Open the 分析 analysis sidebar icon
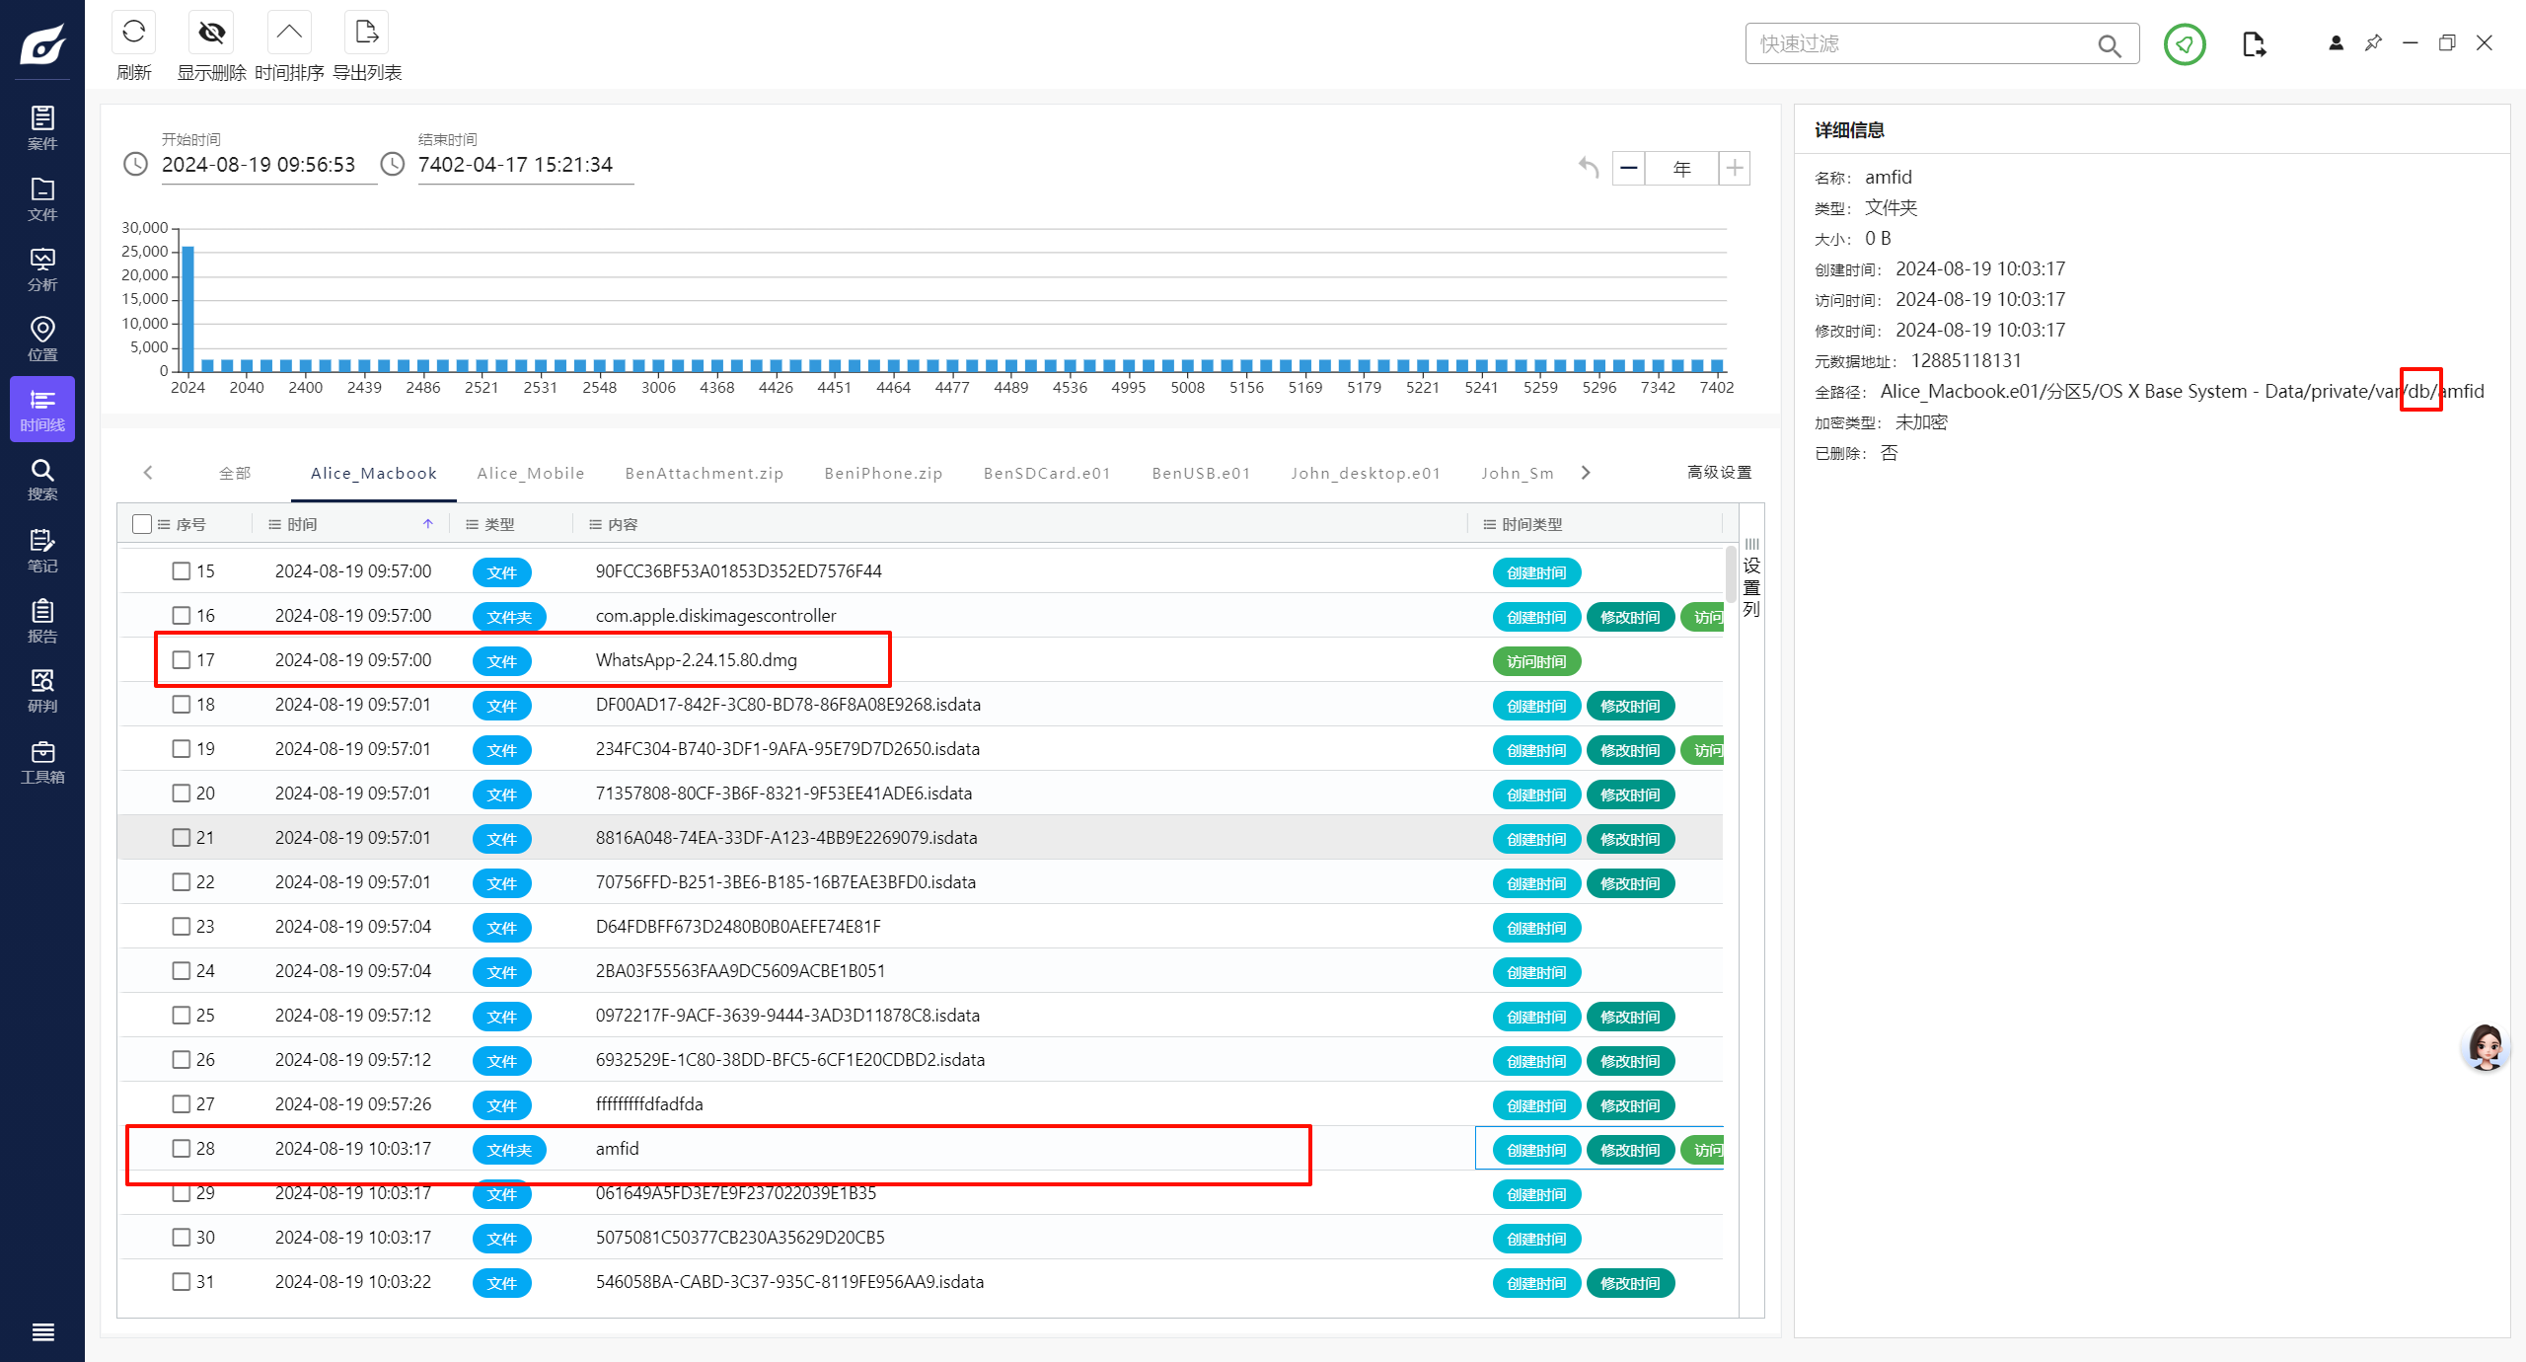Viewport: 2526px width, 1362px height. click(42, 267)
